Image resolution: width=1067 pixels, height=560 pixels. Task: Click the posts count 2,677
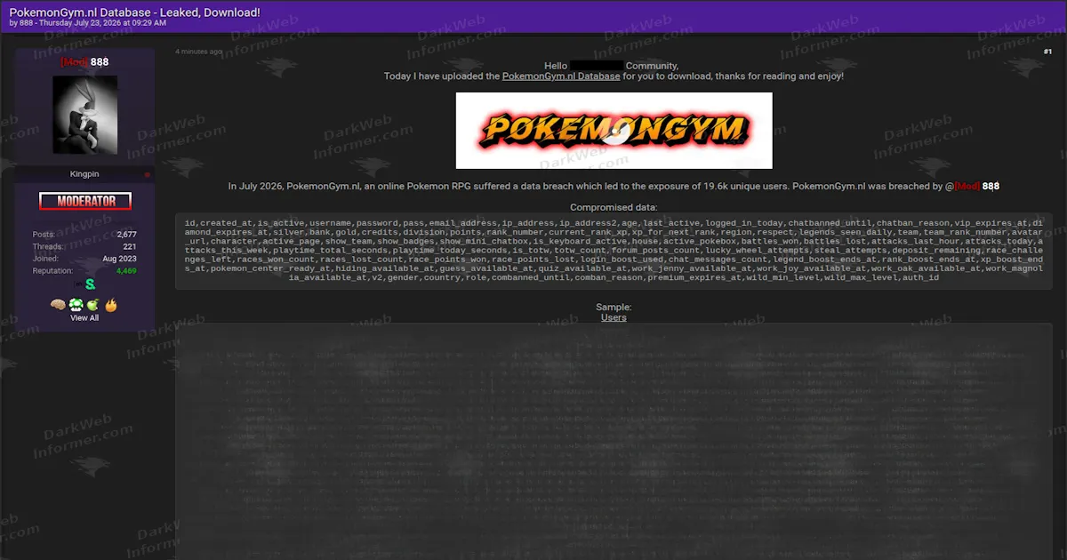coord(126,235)
